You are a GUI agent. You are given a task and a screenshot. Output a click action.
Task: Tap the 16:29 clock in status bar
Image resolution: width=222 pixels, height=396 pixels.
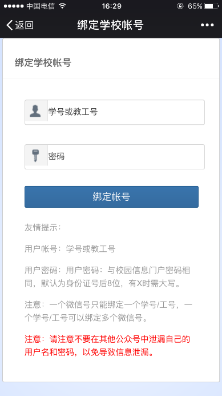click(x=112, y=6)
